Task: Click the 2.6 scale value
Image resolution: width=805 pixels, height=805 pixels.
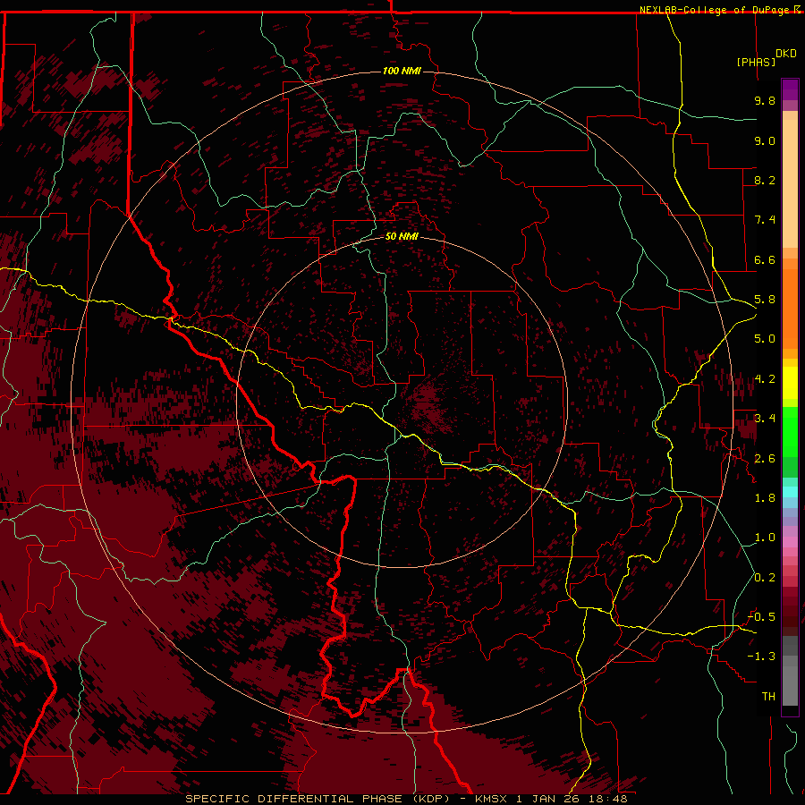Action: (x=765, y=459)
